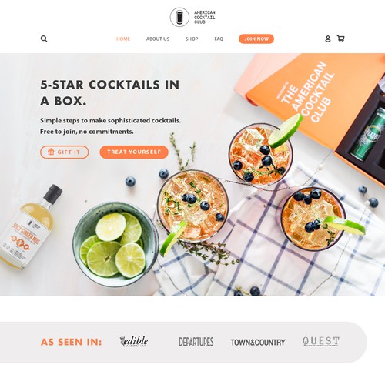Click the Treat Yourself button
The height and width of the screenshot is (385, 385).
click(134, 152)
